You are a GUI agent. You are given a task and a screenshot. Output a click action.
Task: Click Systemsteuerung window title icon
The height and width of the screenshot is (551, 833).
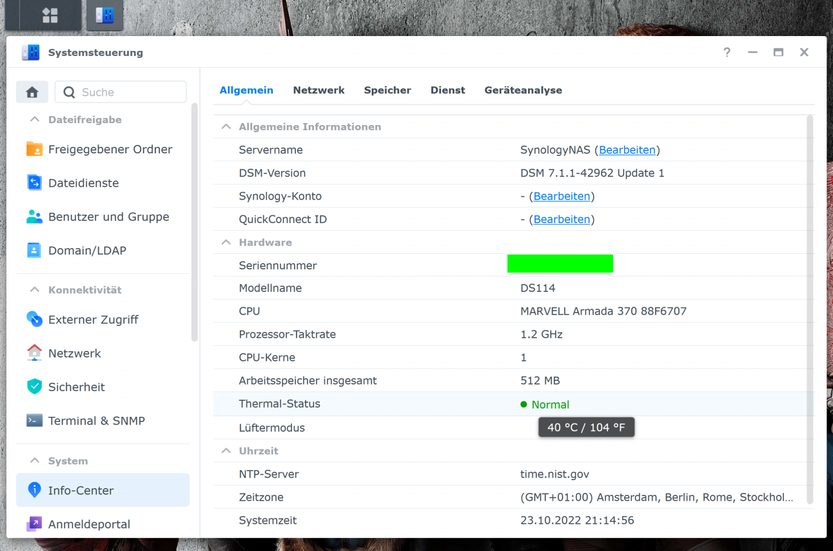(x=30, y=53)
